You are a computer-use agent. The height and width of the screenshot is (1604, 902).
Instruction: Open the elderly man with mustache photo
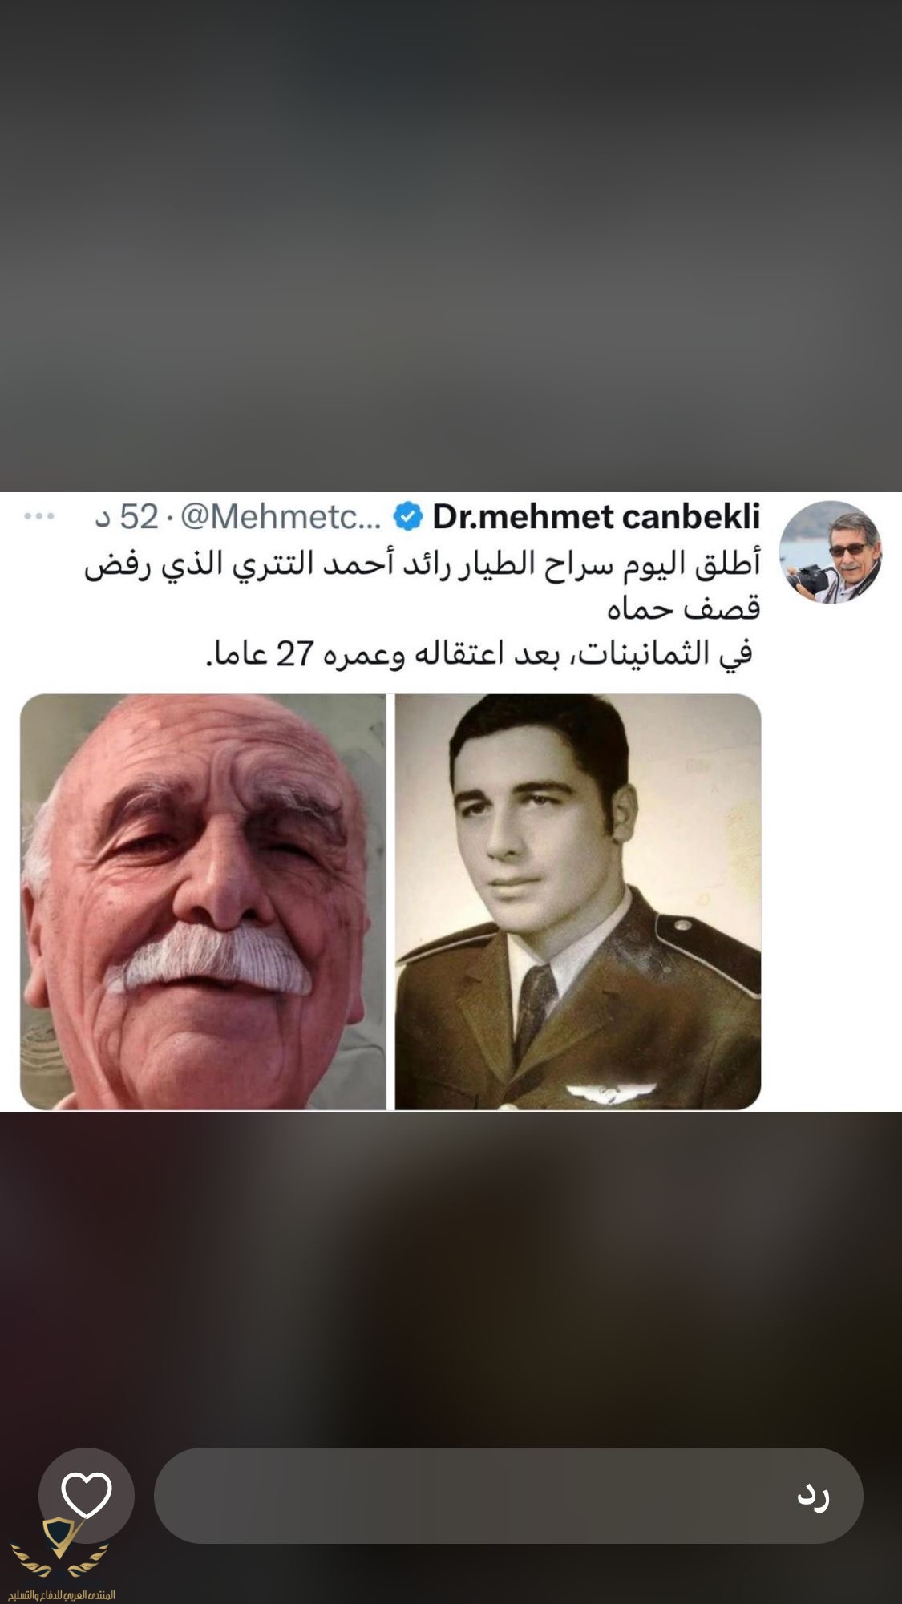point(203,902)
